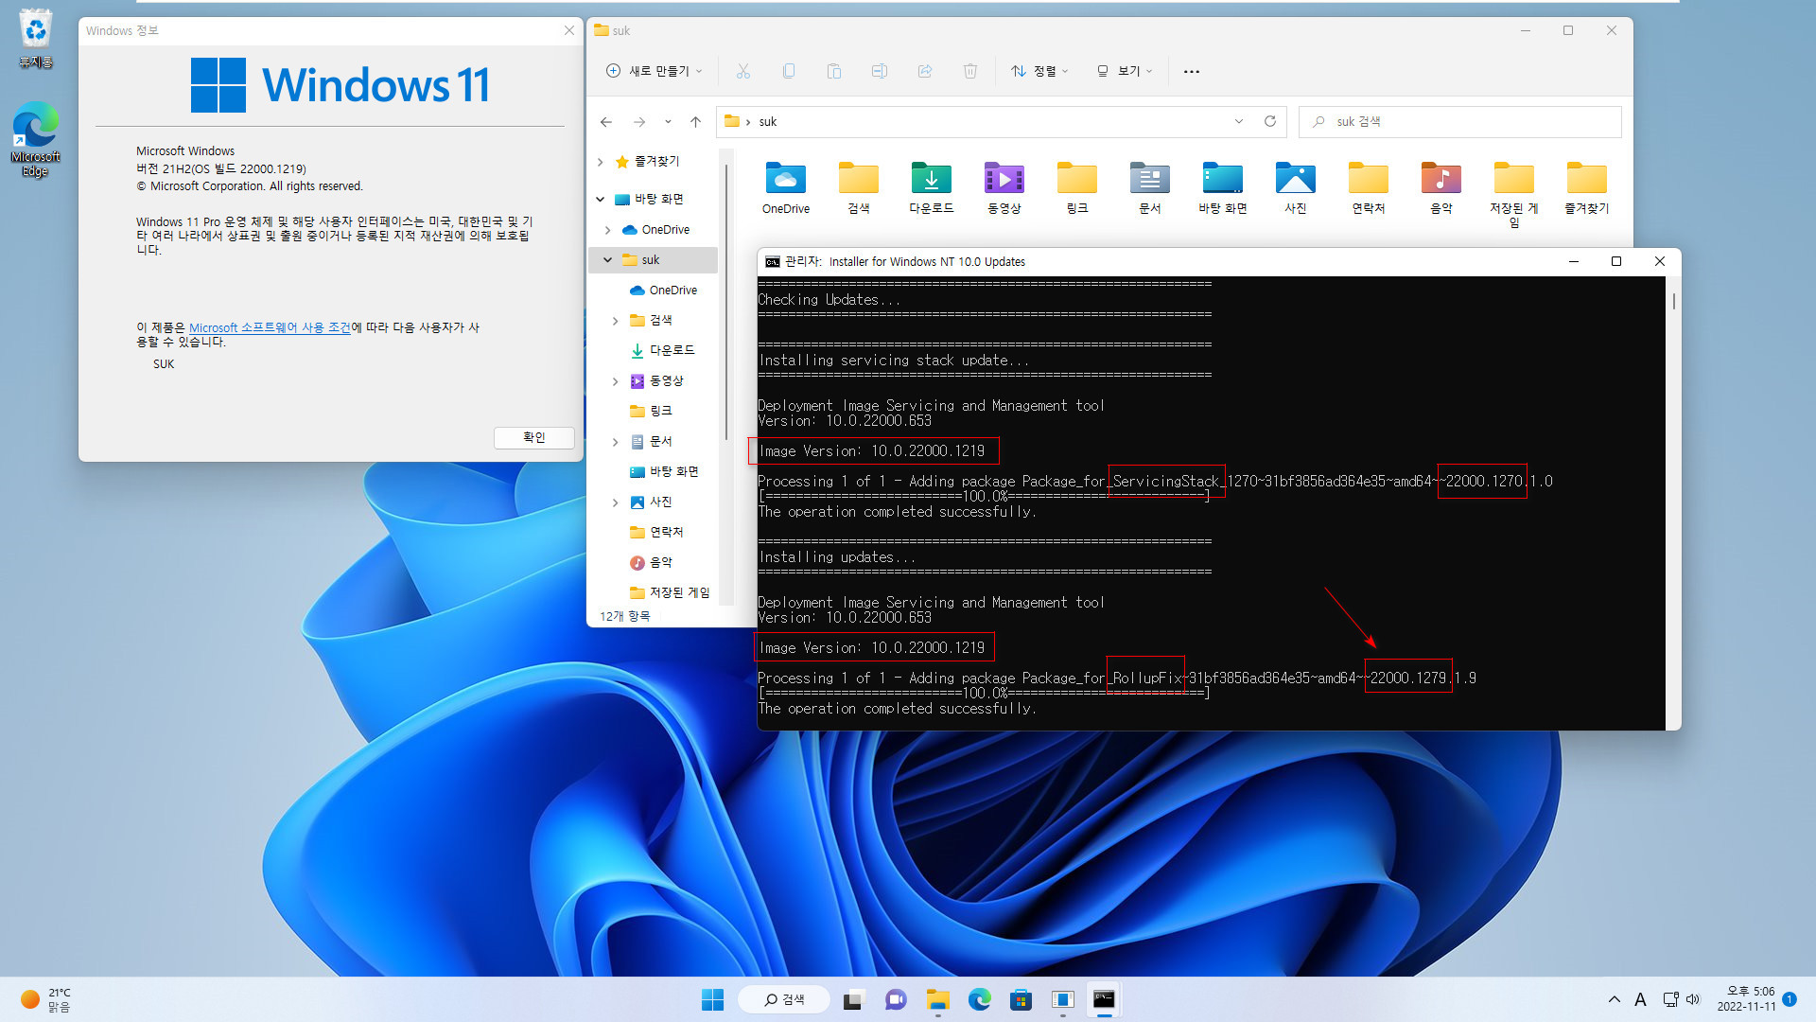The width and height of the screenshot is (1816, 1022).
Task: Open the 정렬 sort menu
Action: tap(1039, 71)
